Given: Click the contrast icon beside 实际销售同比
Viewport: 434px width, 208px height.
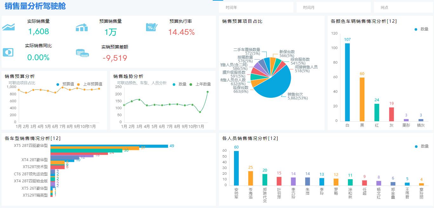Looking at the screenshot, I should [x=8, y=52].
